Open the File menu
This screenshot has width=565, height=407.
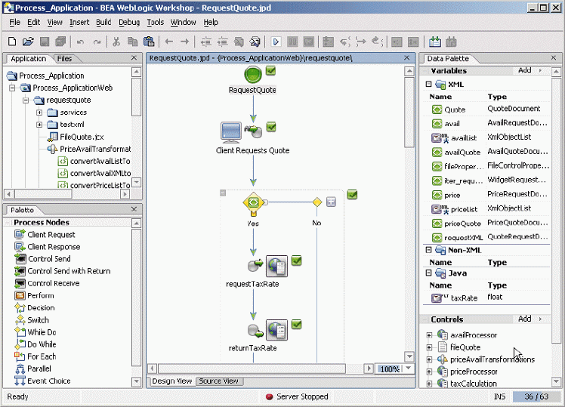coord(14,23)
